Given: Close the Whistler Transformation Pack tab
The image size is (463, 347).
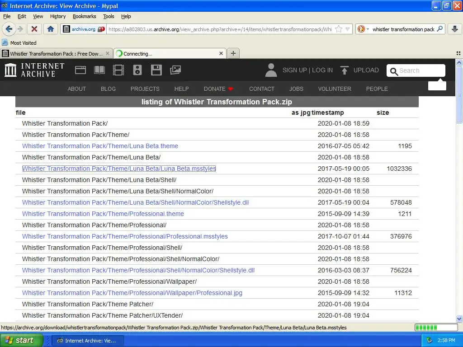Looking at the screenshot, I should (x=108, y=53).
